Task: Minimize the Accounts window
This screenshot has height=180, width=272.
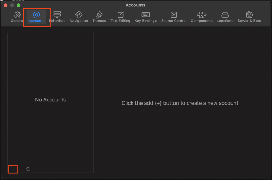Action: pyautogui.click(x=12, y=5)
